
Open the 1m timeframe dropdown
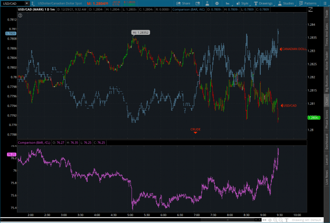228,3
